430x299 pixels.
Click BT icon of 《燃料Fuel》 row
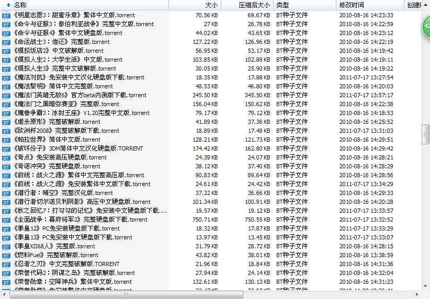pyautogui.click(x=6, y=255)
